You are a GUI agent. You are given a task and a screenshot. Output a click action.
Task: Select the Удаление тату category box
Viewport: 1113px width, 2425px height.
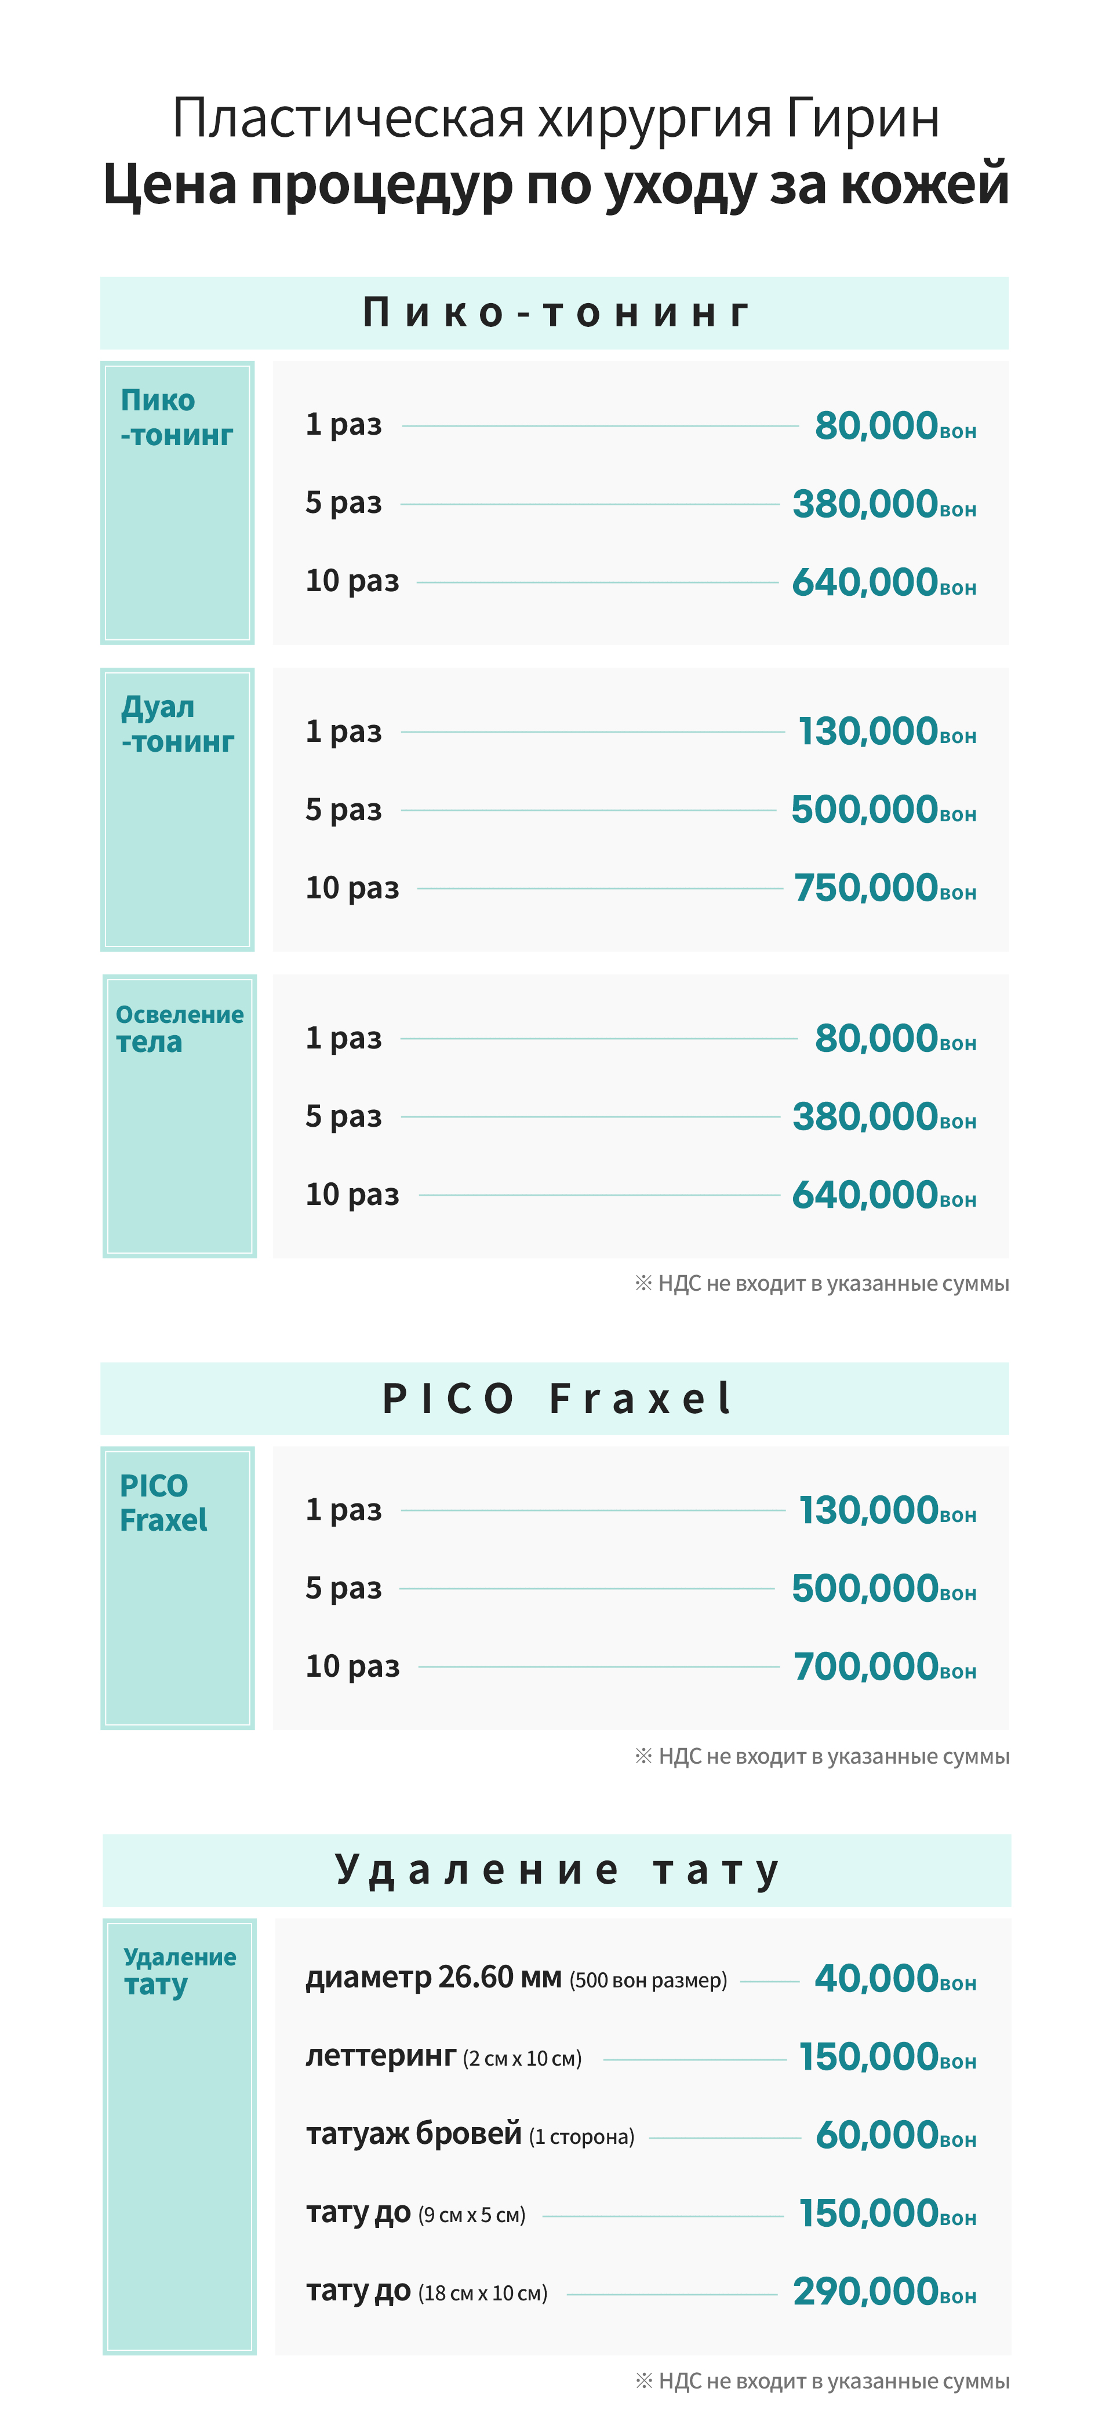click(x=179, y=2136)
